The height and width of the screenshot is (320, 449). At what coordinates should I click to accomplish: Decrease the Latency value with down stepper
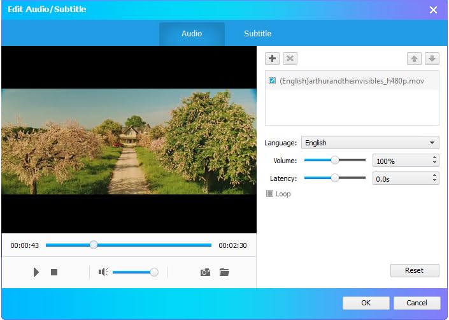tap(434, 182)
